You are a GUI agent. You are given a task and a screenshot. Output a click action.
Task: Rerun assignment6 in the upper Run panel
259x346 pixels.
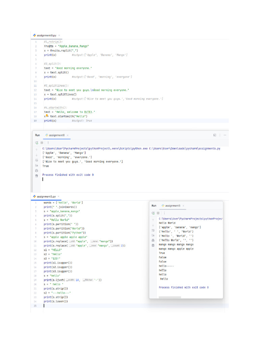[x=37, y=143]
